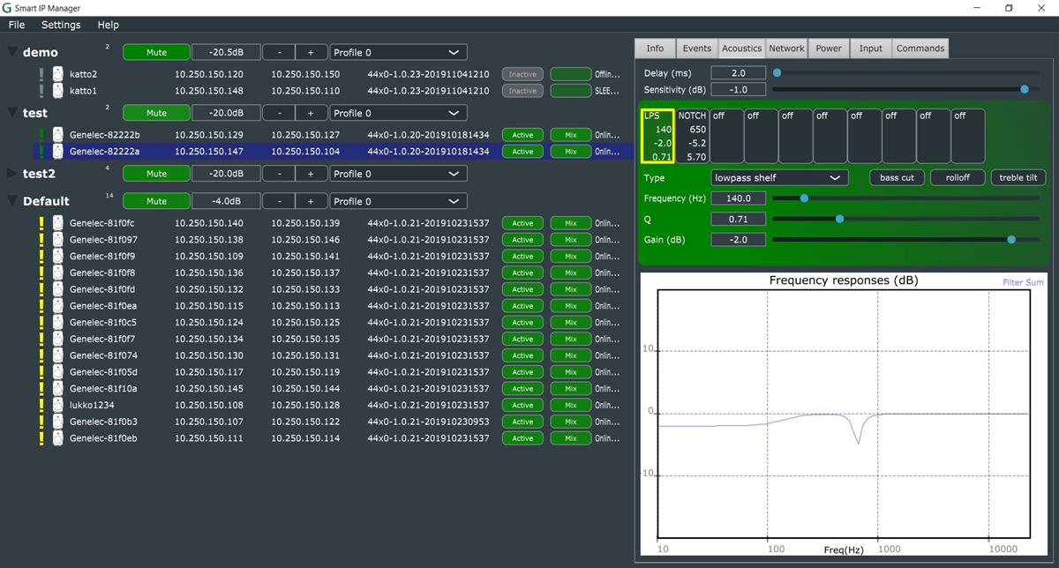This screenshot has height=568, width=1059.
Task: Expand the test2 group
Action: (11, 174)
